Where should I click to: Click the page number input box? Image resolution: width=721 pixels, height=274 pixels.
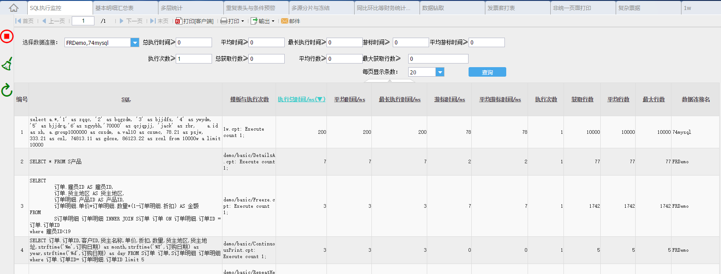pyautogui.click(x=83, y=21)
